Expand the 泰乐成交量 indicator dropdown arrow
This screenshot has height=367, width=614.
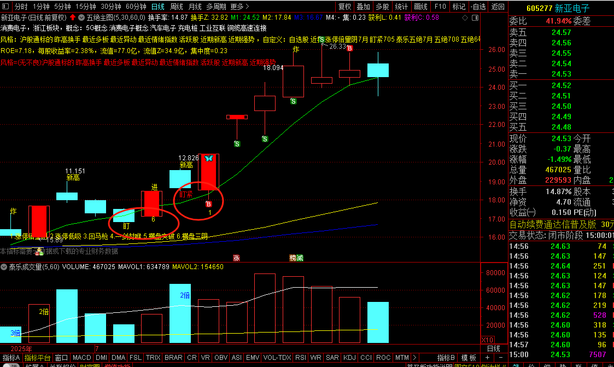[4, 267]
